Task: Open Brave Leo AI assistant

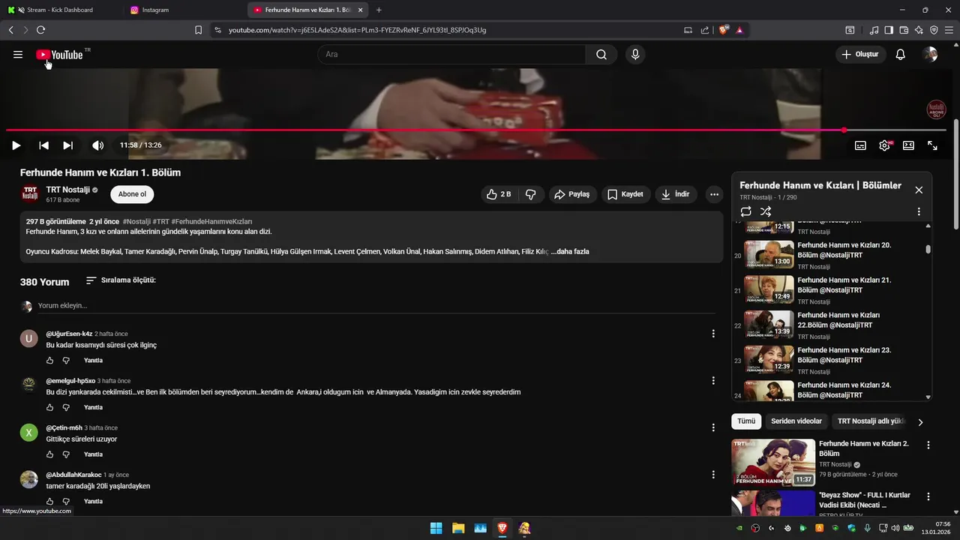Action: coord(919,30)
